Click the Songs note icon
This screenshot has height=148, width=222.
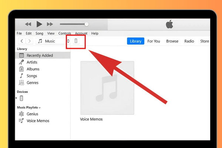click(21, 76)
